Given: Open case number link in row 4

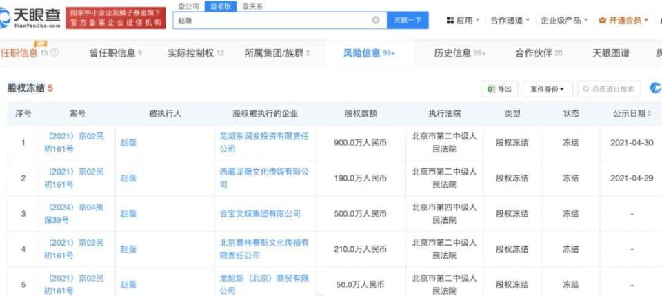Looking at the screenshot, I should [x=75, y=249].
